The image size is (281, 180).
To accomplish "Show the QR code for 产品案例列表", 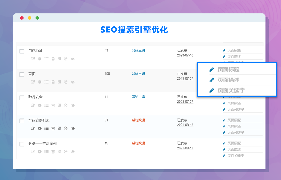I will 59,128.
